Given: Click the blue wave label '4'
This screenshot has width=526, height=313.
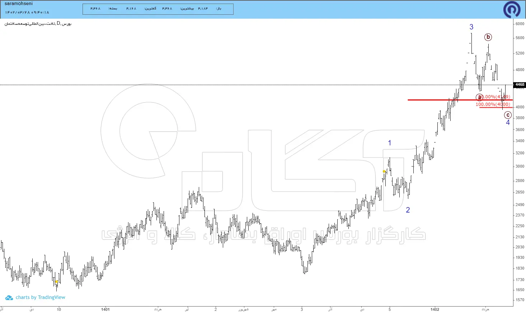Looking at the screenshot, I should 508,123.
